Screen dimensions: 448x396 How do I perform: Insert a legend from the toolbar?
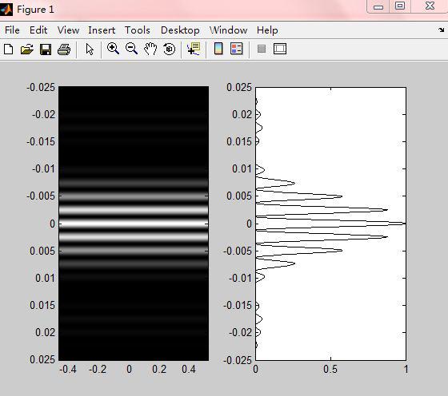[x=237, y=49]
